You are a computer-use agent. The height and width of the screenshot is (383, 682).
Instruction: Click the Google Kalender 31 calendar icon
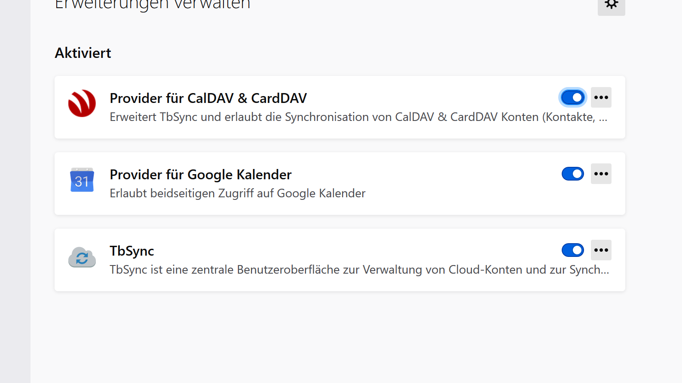(x=82, y=180)
